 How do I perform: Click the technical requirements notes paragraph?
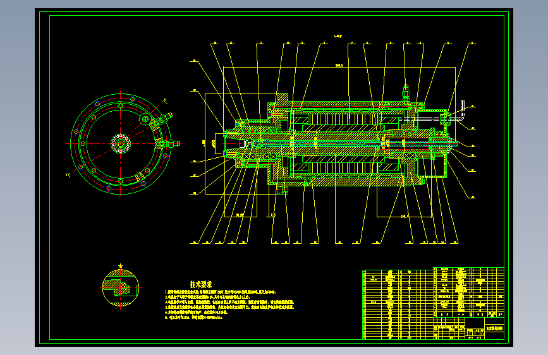click(229, 304)
